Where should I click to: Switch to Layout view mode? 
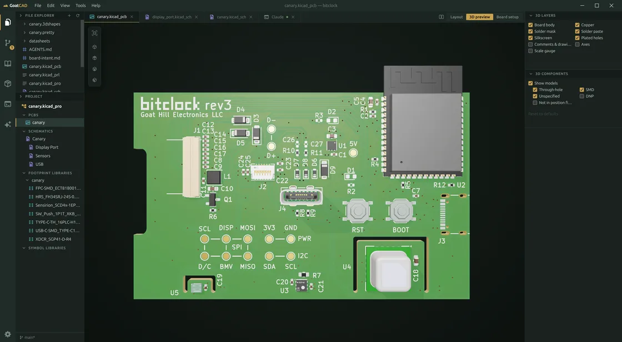[456, 17]
